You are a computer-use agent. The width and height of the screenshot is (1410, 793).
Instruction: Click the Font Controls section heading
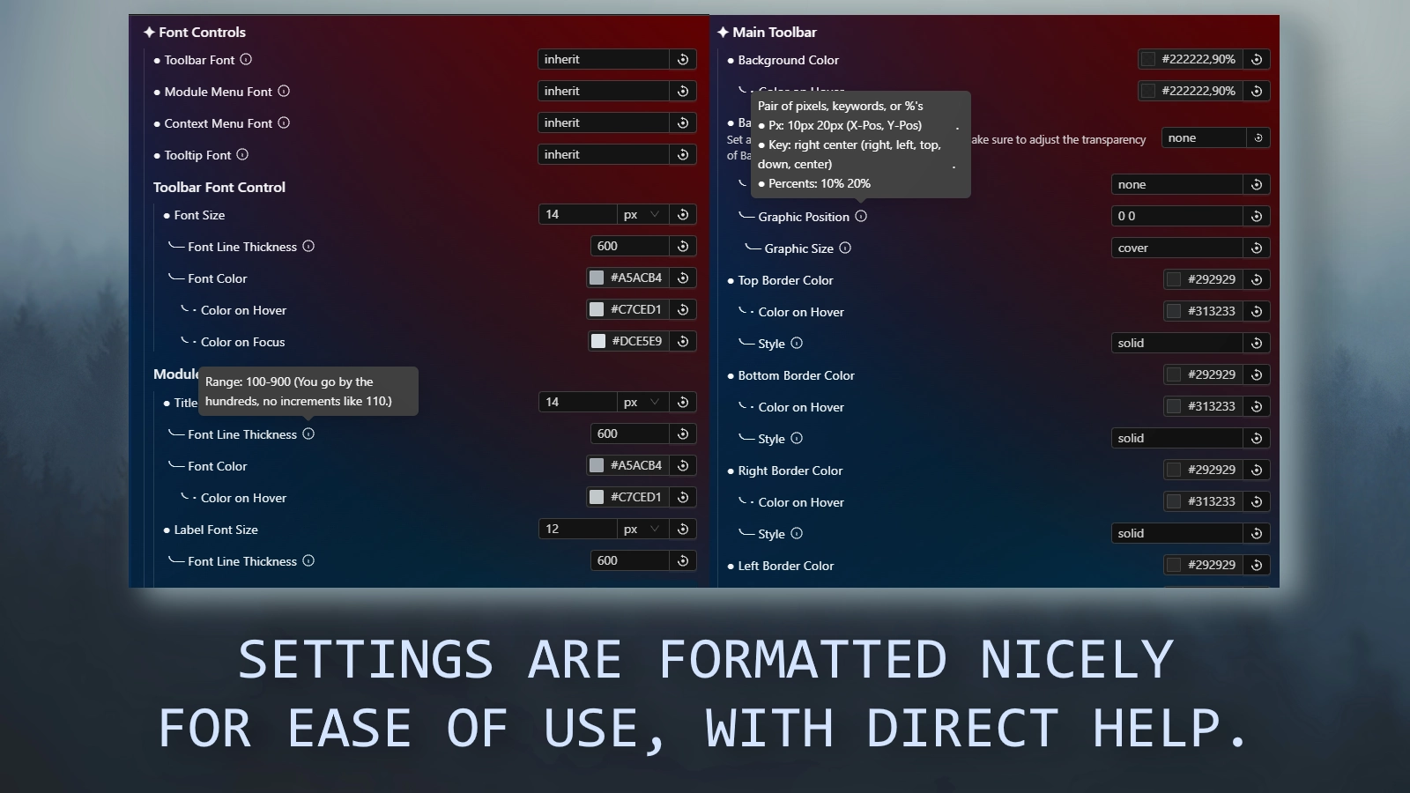pos(194,33)
